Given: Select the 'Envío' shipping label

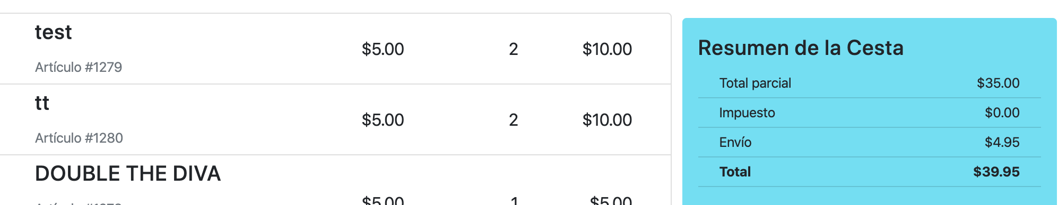Looking at the screenshot, I should point(735,142).
